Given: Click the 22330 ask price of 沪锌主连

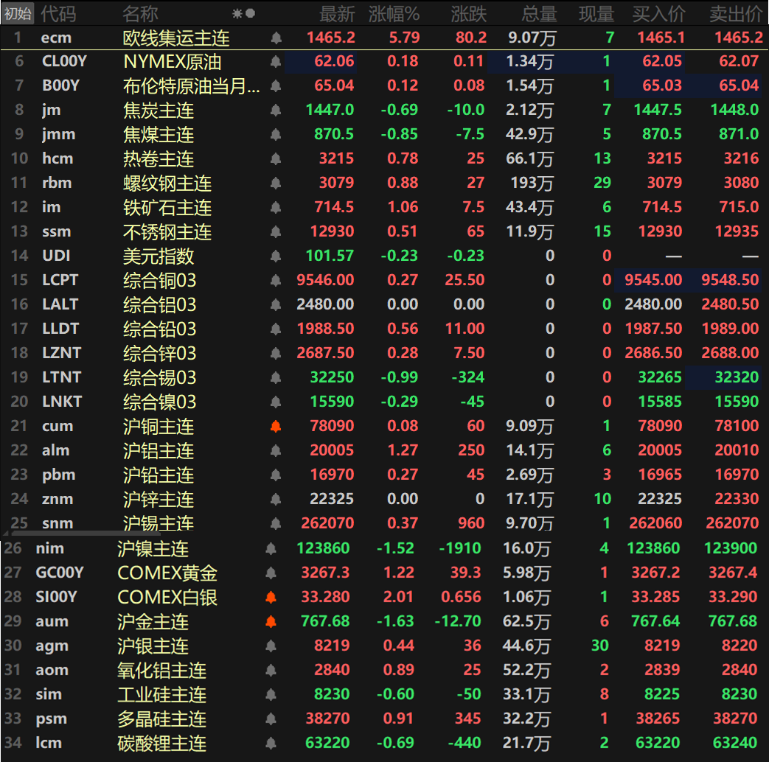Looking at the screenshot, I should coord(737,499).
